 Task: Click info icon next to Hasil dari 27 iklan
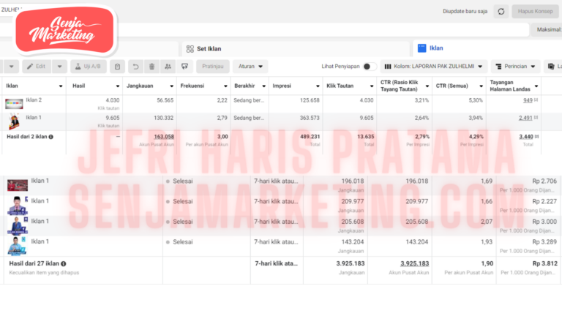coord(64,263)
